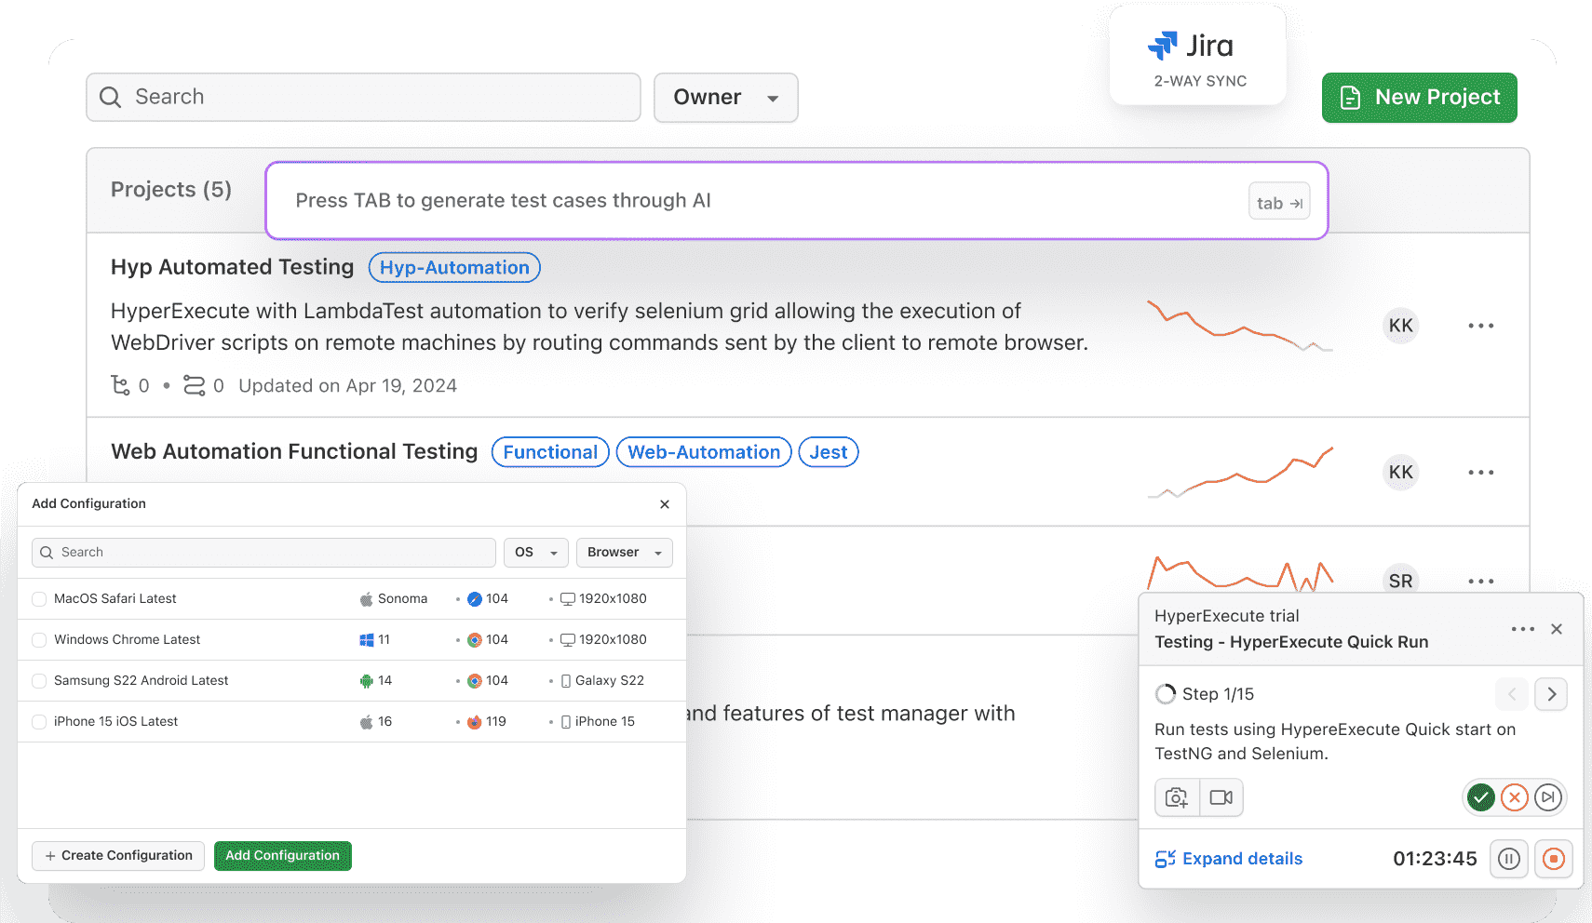Click the tab key hint button
Viewport: 1592px width, 923px height.
point(1278,202)
